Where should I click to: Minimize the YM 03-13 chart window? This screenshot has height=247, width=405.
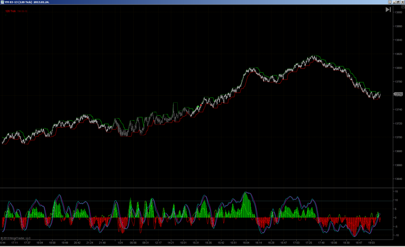[x=394, y=2]
